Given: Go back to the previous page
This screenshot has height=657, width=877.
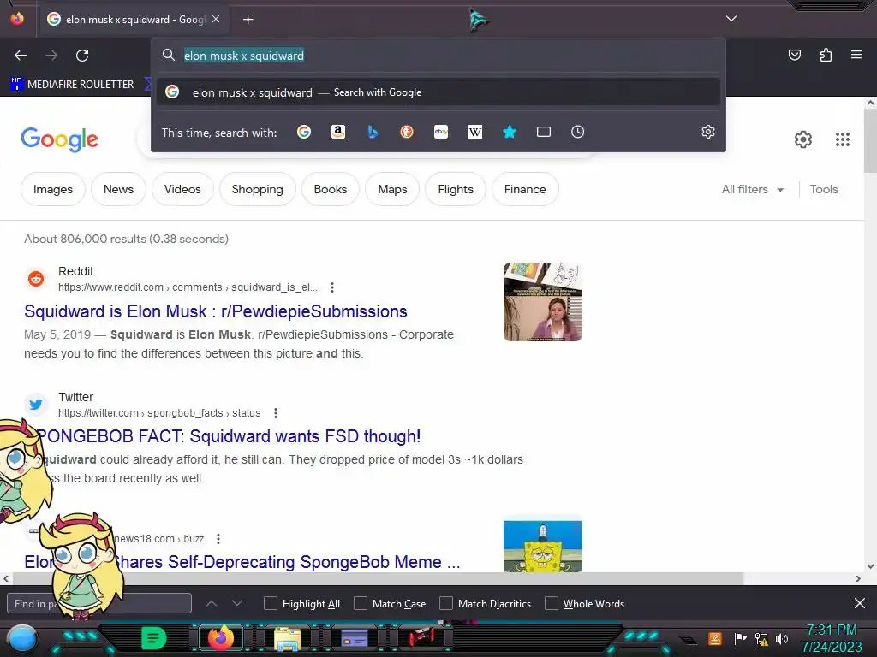Looking at the screenshot, I should coord(21,56).
